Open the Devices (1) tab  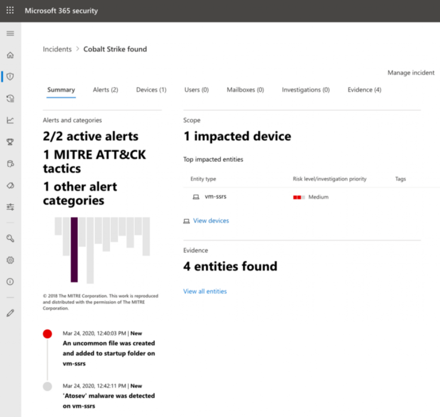(151, 90)
